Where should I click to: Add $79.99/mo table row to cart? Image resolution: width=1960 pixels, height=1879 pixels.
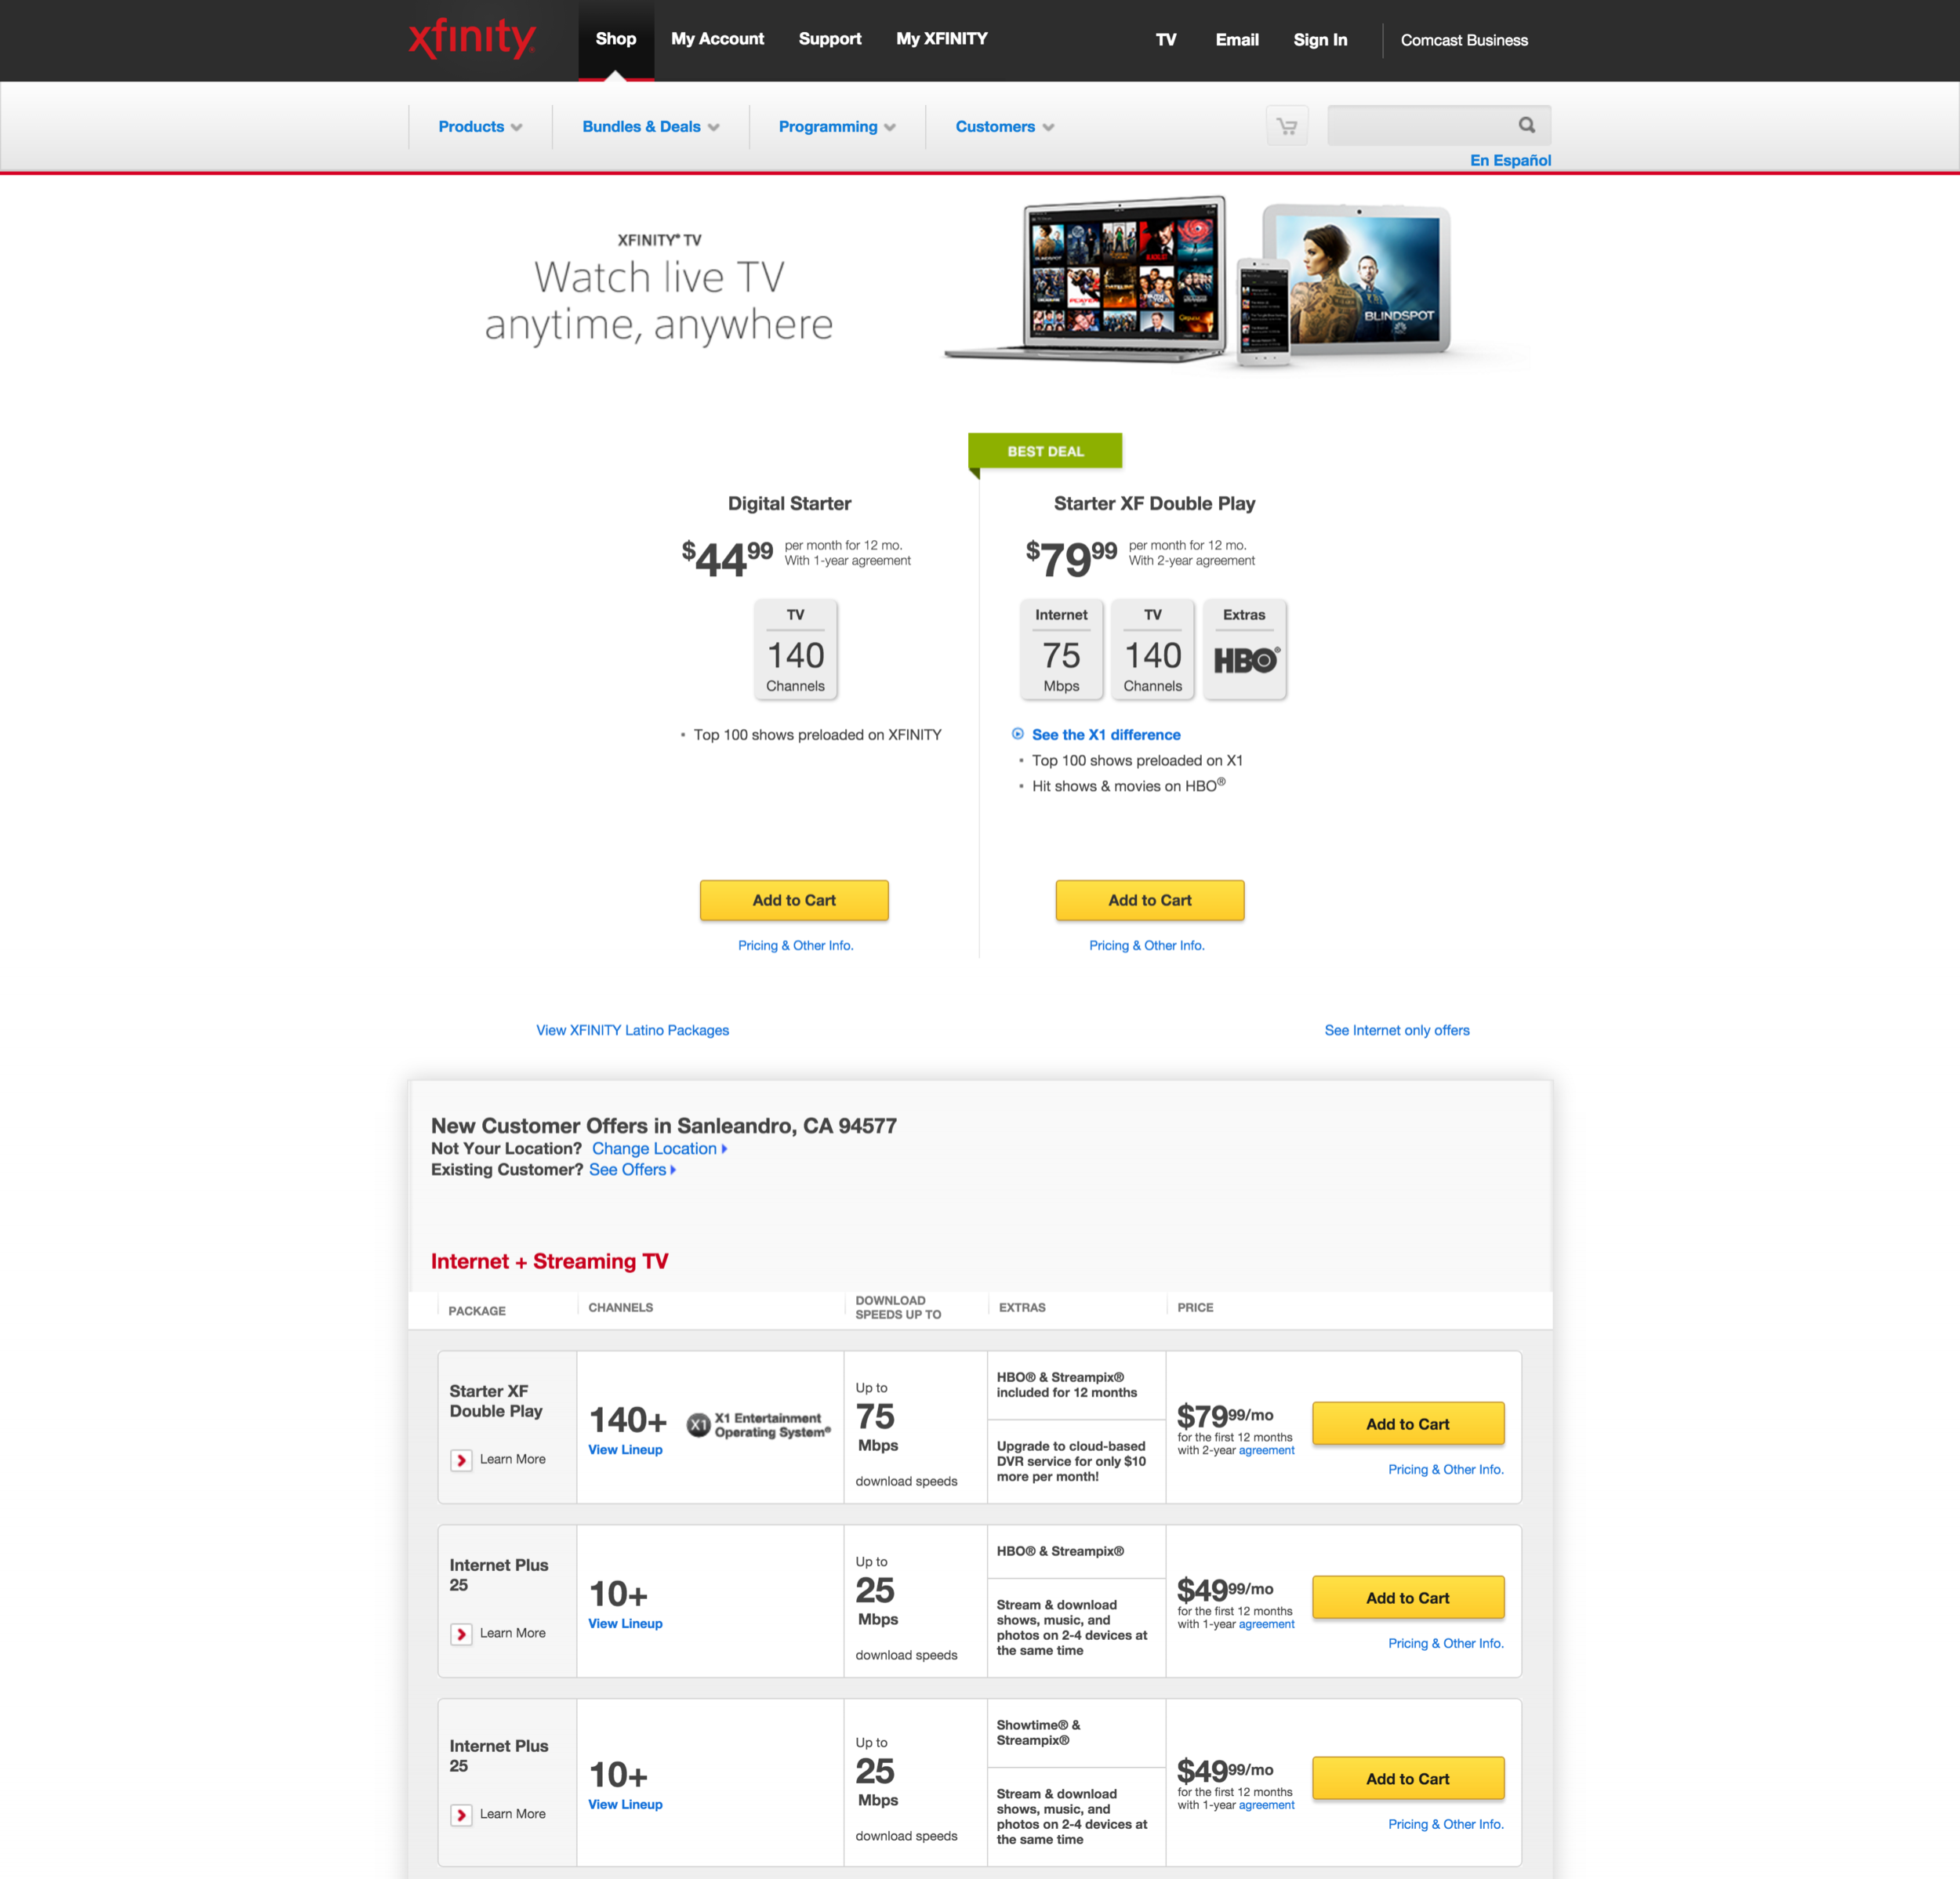(1407, 1424)
